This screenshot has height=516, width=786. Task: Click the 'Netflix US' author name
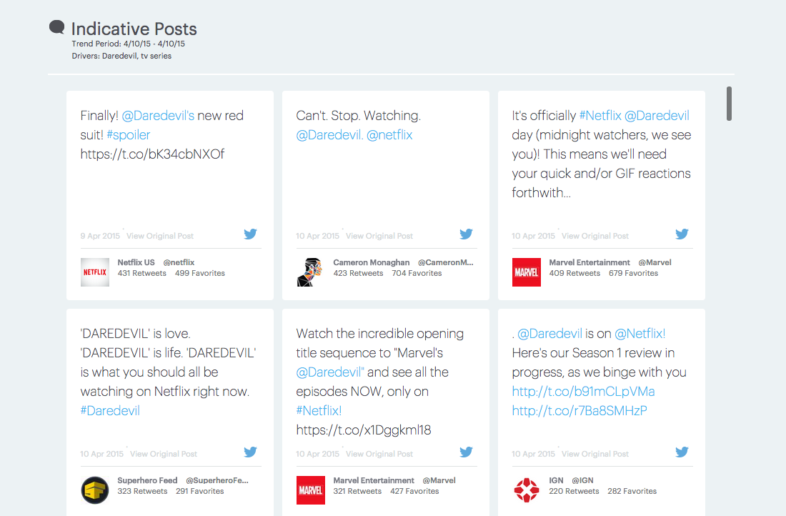(136, 262)
